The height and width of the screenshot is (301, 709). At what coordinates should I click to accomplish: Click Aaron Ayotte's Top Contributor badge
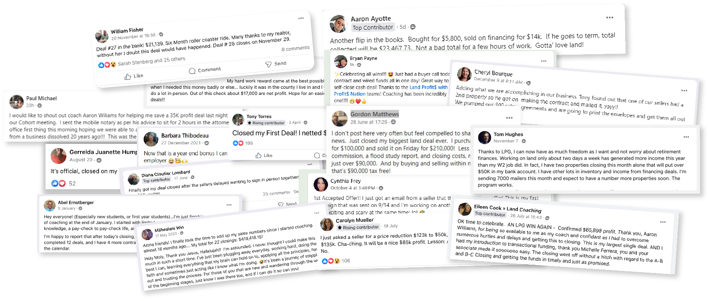[x=373, y=28]
